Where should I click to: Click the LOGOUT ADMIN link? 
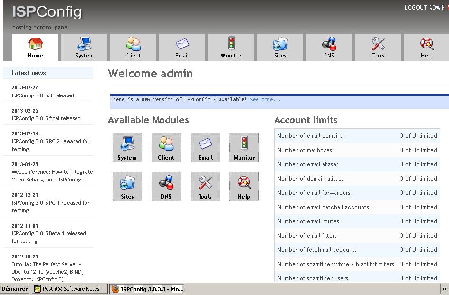point(425,8)
